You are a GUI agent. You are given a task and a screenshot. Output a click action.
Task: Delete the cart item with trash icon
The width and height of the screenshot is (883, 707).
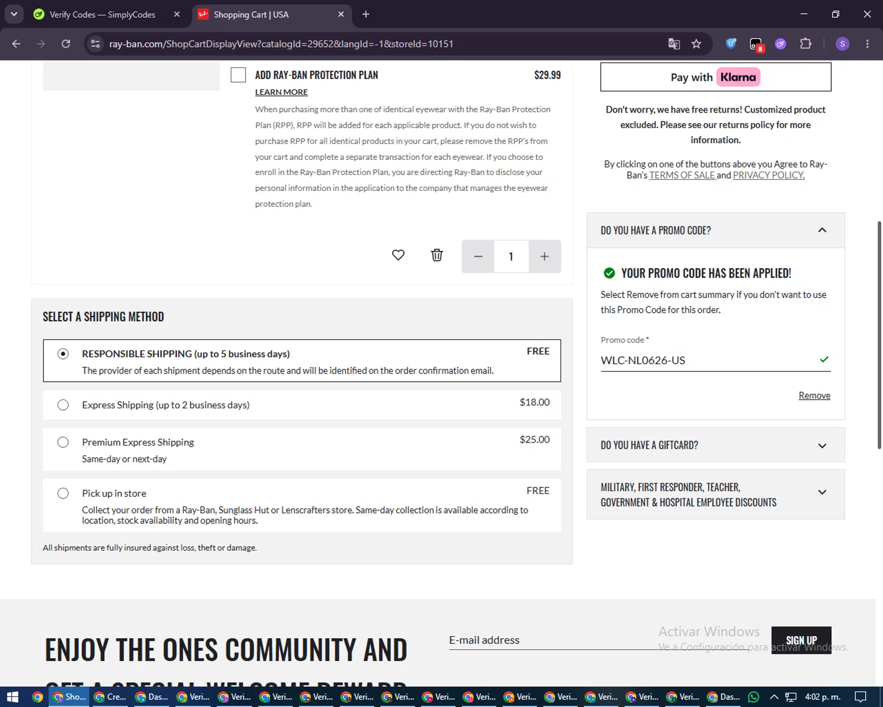point(437,255)
